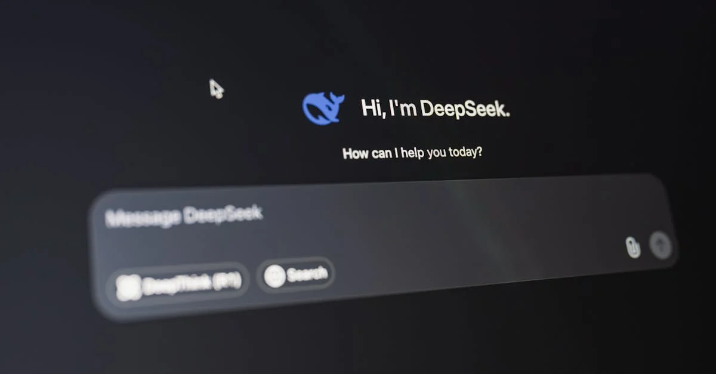Click the "Search" label text in the pill
This screenshot has width=716, height=374.
click(307, 274)
